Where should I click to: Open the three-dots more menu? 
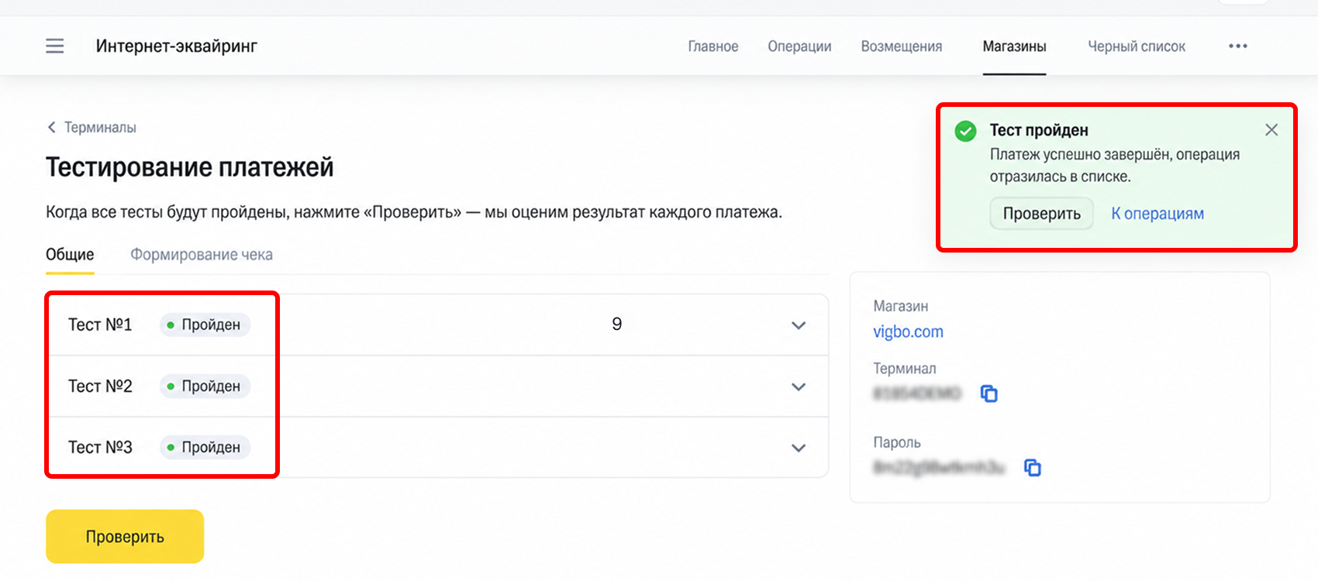pos(1238,46)
